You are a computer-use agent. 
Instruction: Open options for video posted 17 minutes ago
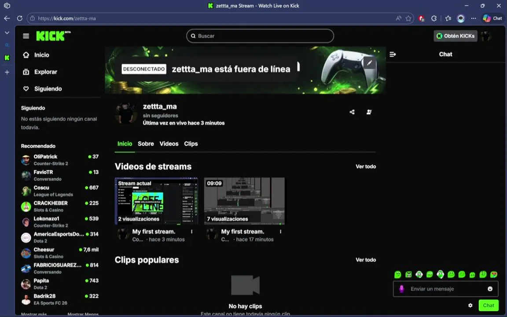pyautogui.click(x=280, y=232)
